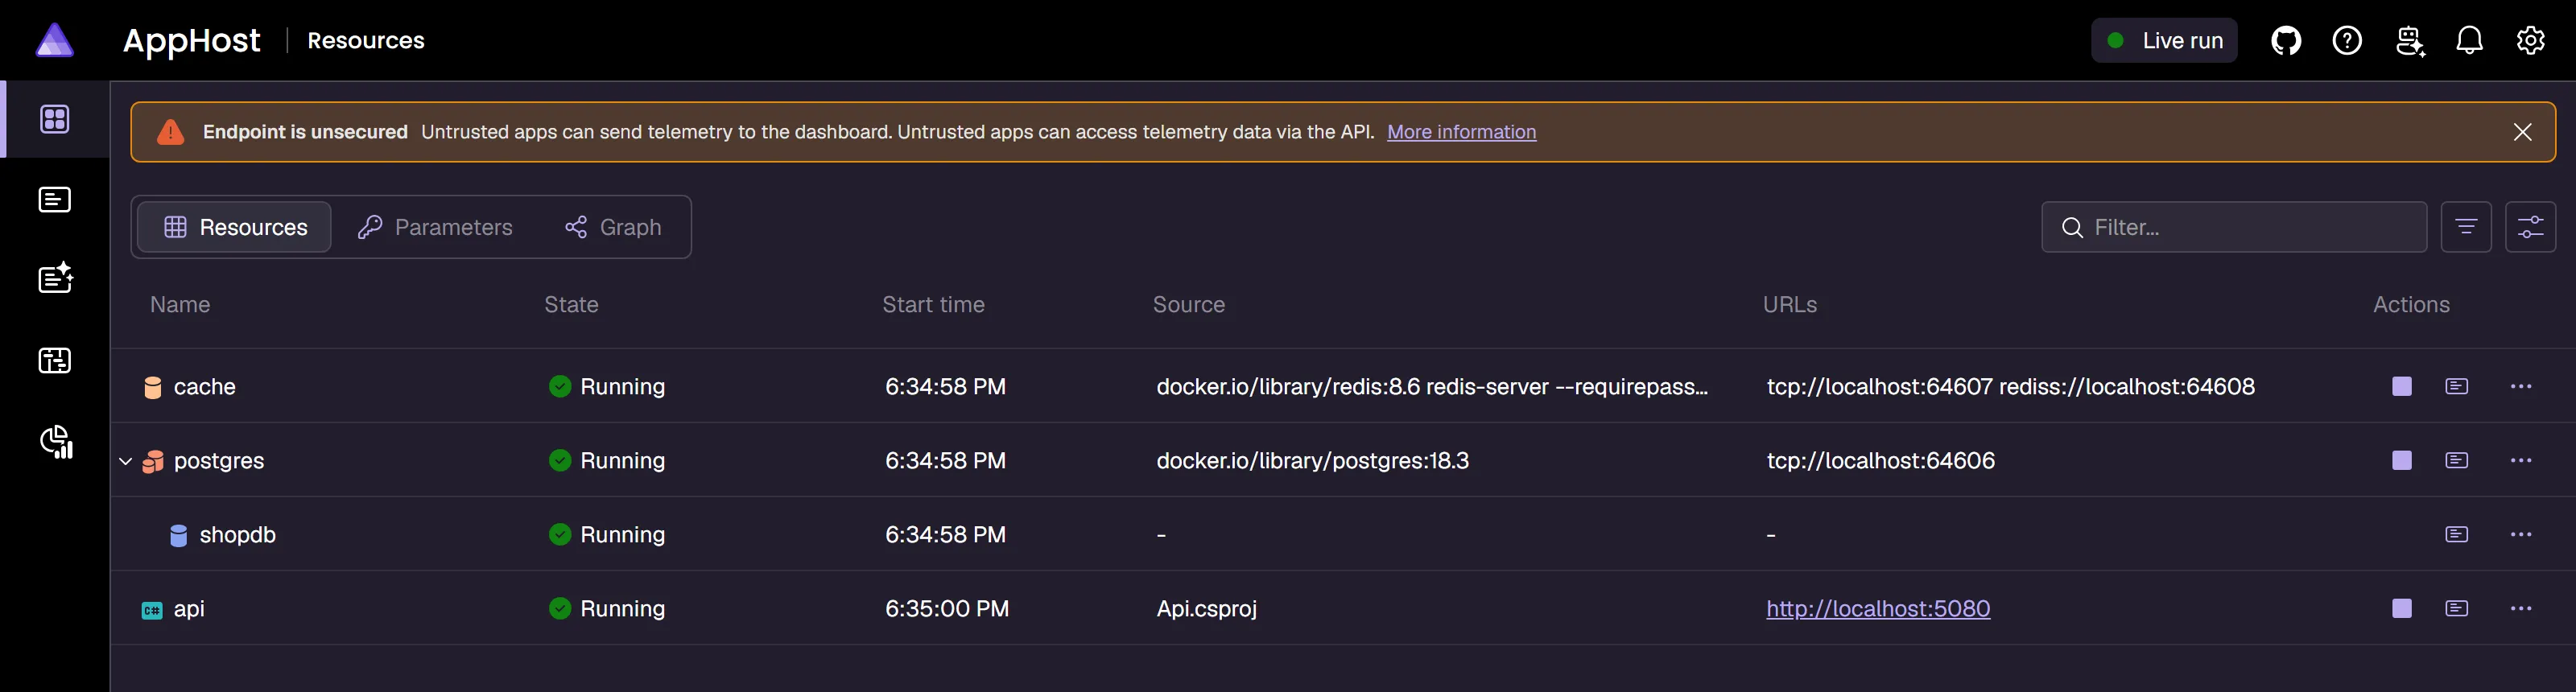This screenshot has height=692, width=2576.
Task: Open more actions menu for cache
Action: 2521,386
